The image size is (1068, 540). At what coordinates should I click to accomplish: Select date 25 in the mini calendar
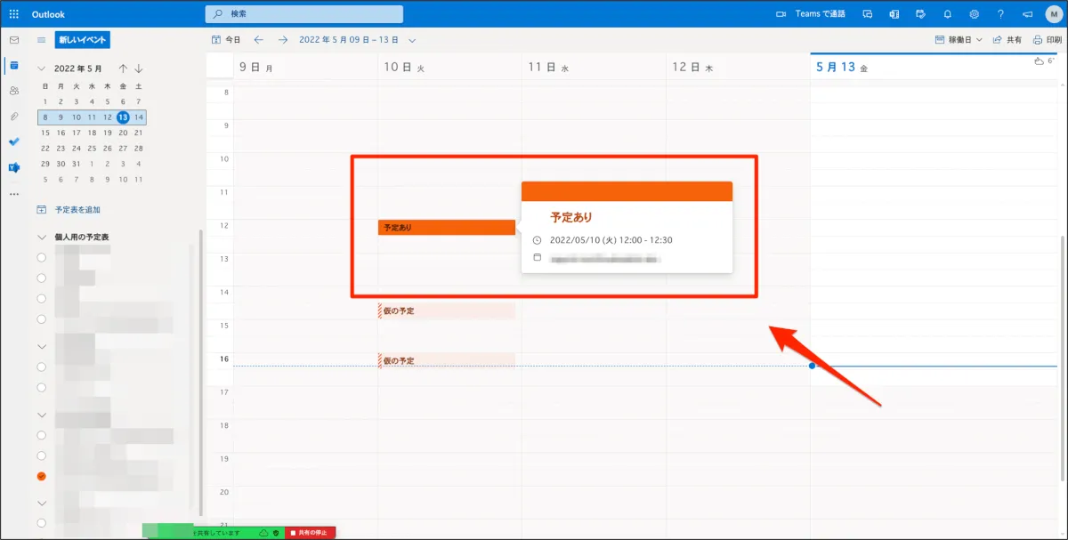coord(92,149)
